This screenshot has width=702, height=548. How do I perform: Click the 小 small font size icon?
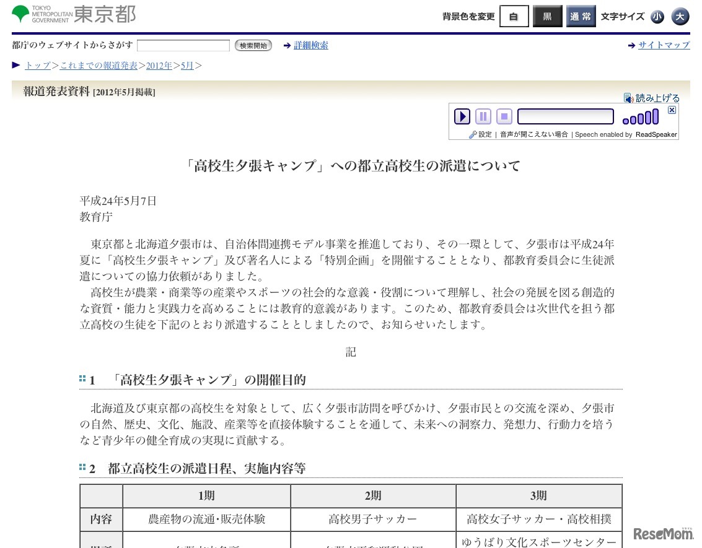coord(657,17)
